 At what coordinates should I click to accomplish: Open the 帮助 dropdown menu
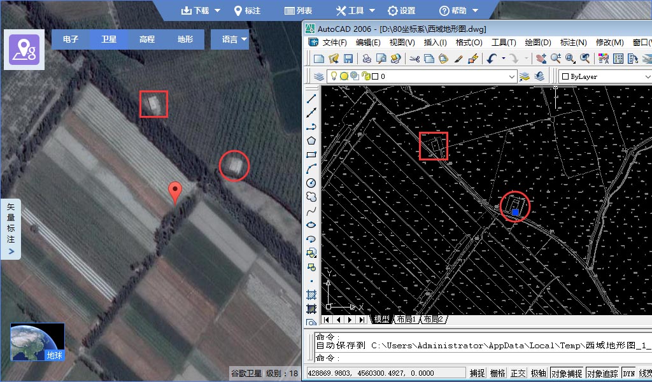[459, 10]
